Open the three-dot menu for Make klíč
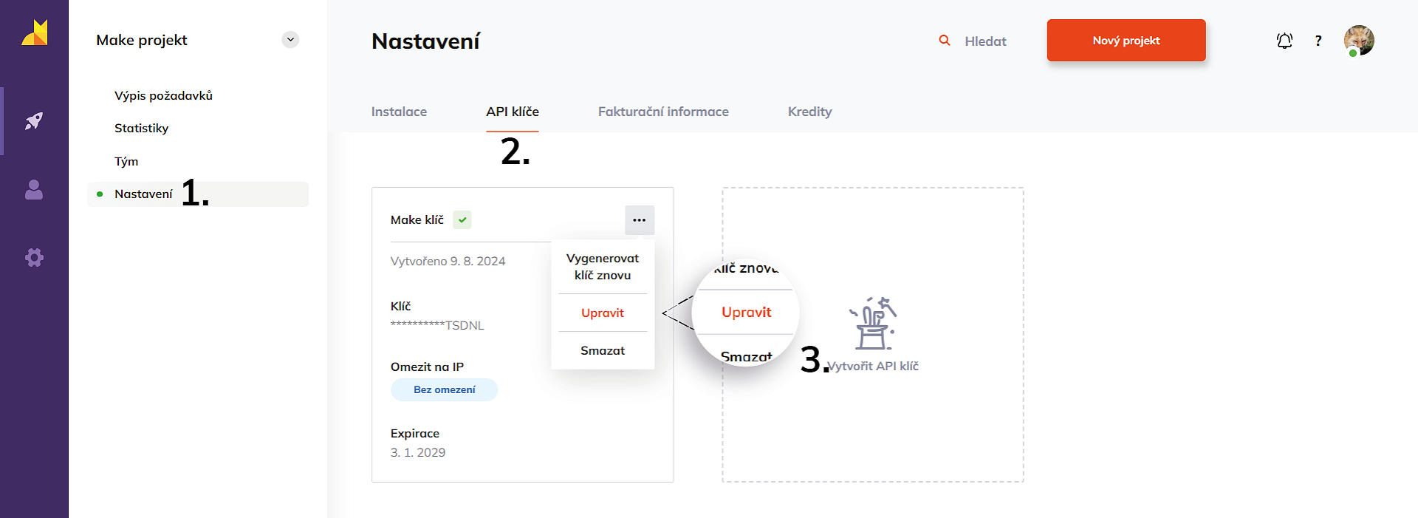The height and width of the screenshot is (518, 1418). [x=640, y=219]
